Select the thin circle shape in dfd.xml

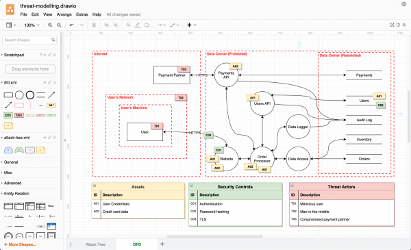[x=19, y=95]
